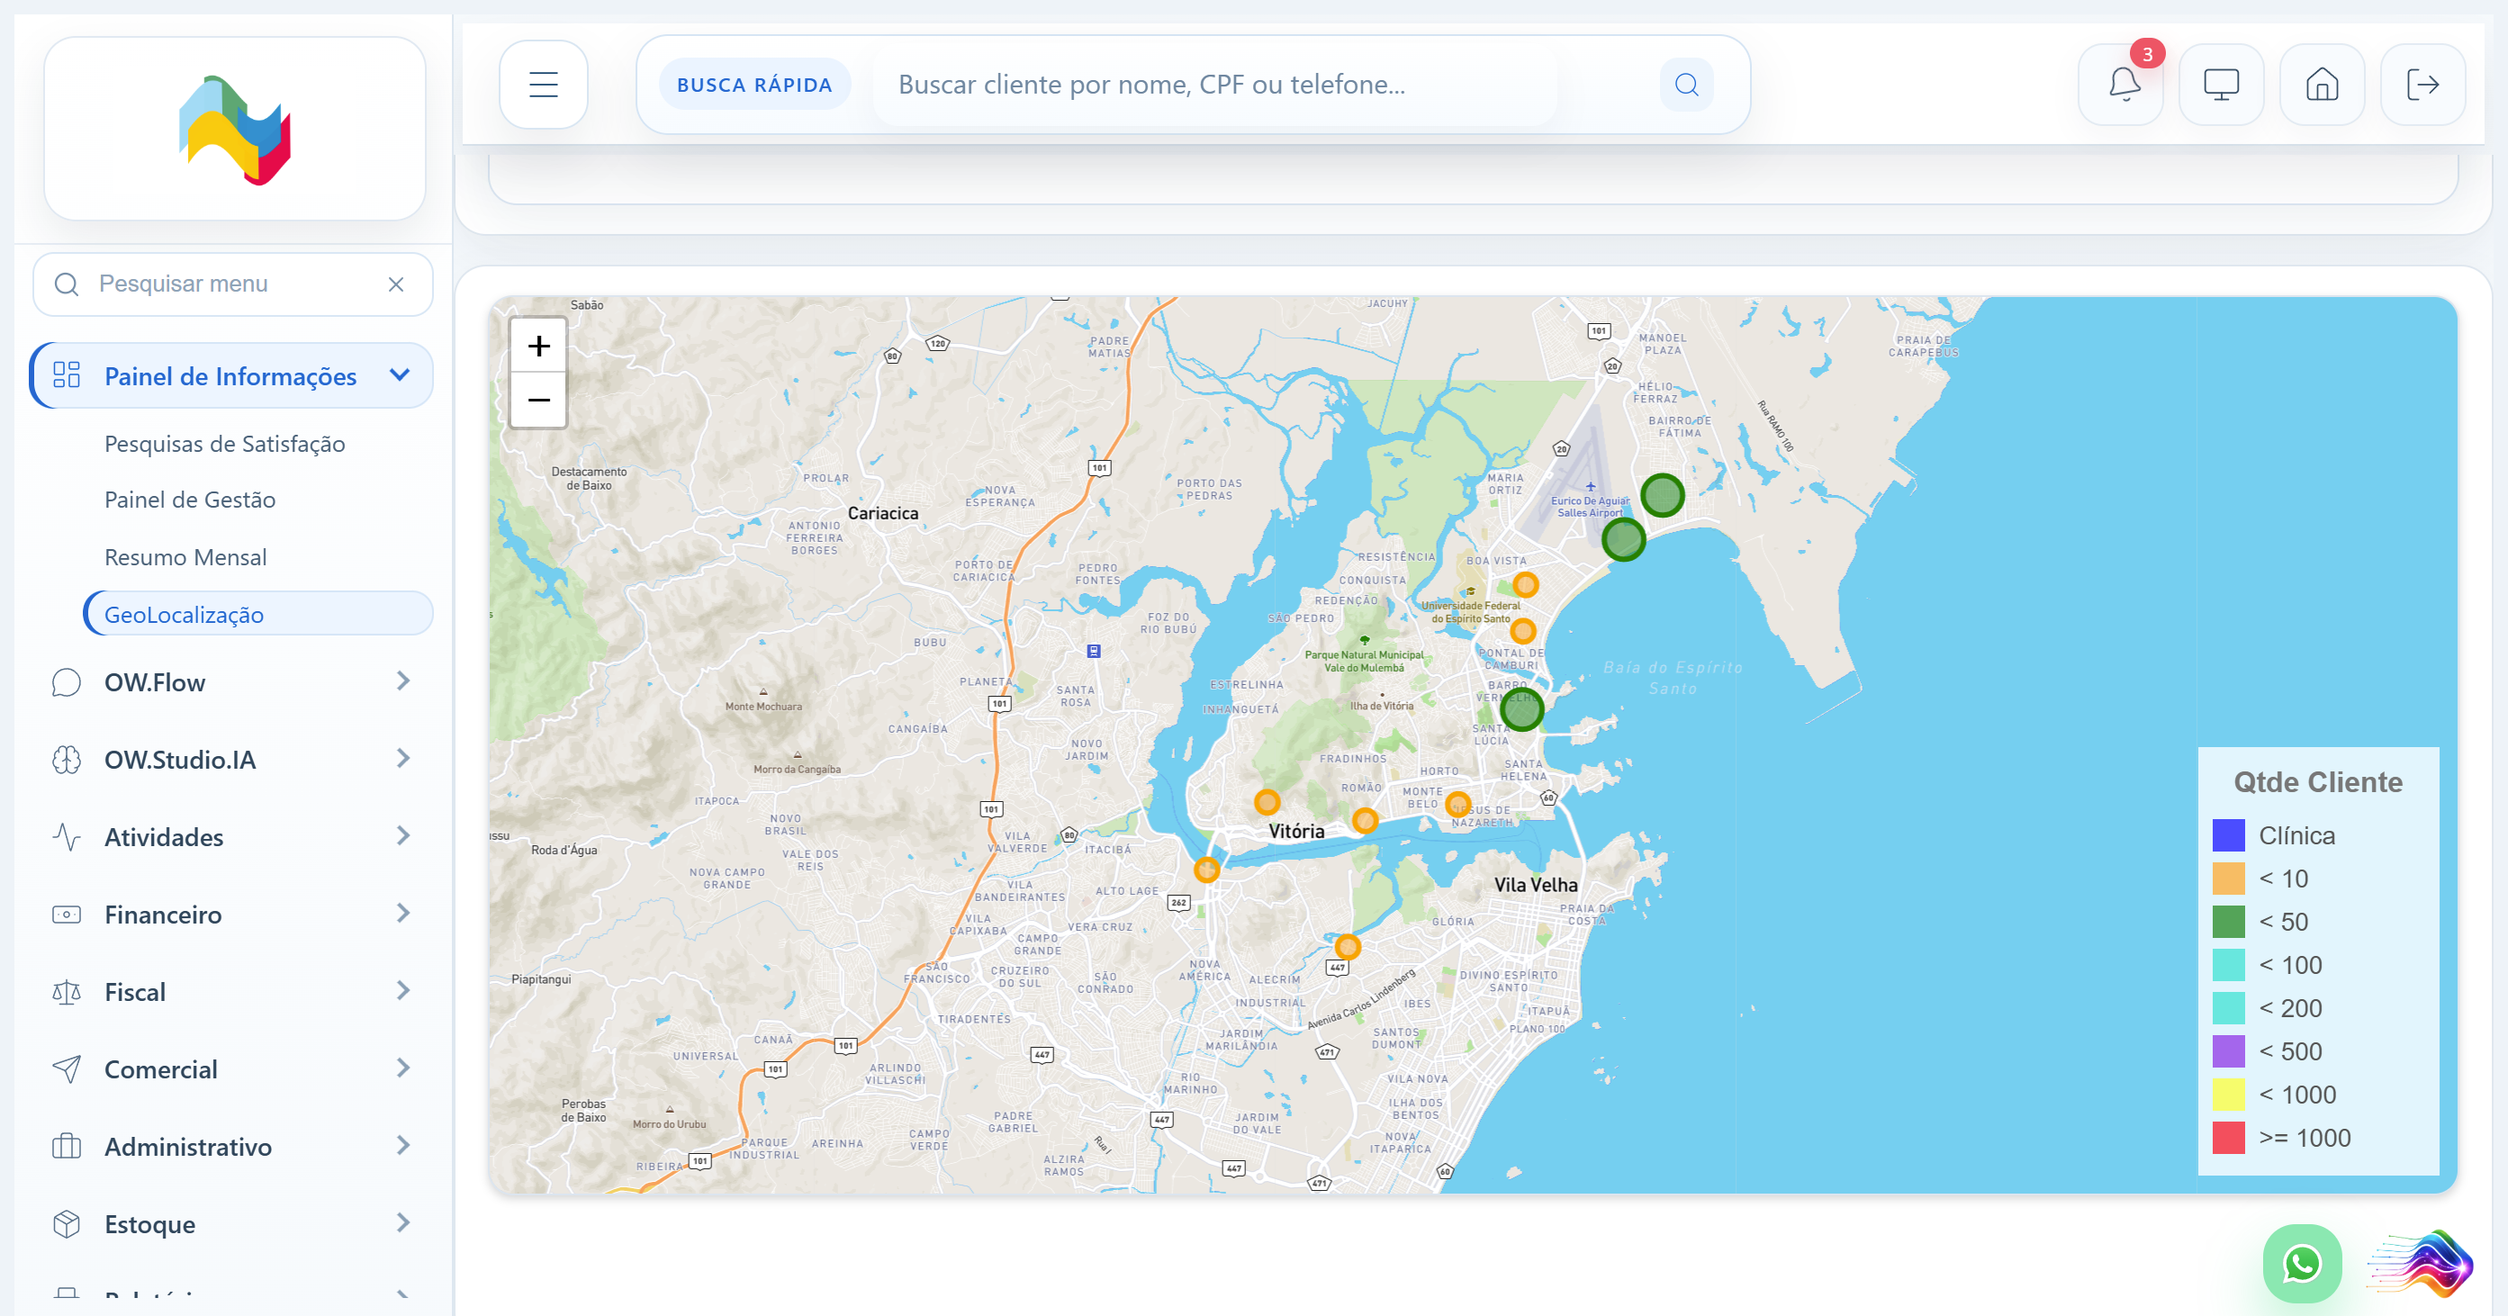Open the hamburger menu button

543,85
